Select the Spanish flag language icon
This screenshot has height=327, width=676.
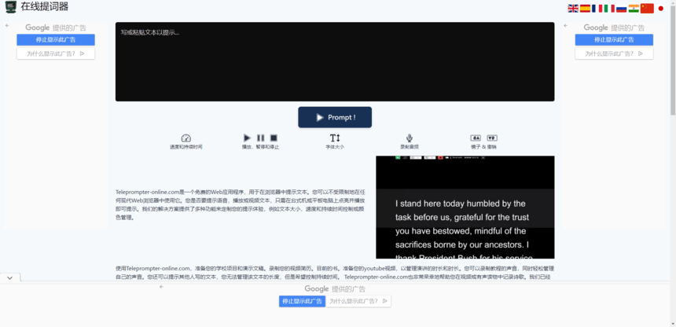click(585, 8)
